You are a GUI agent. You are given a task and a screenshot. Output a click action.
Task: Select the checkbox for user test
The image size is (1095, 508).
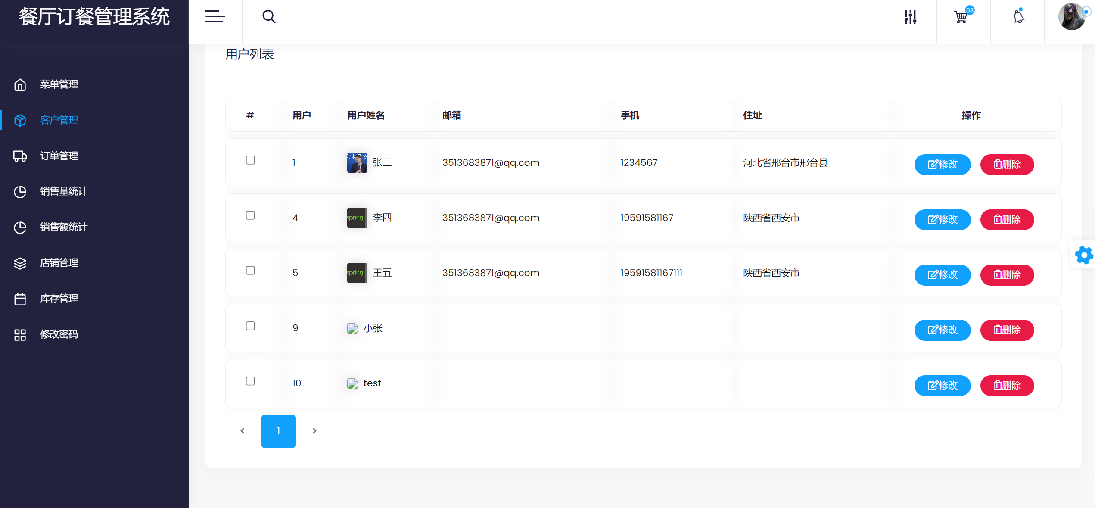[x=250, y=381]
